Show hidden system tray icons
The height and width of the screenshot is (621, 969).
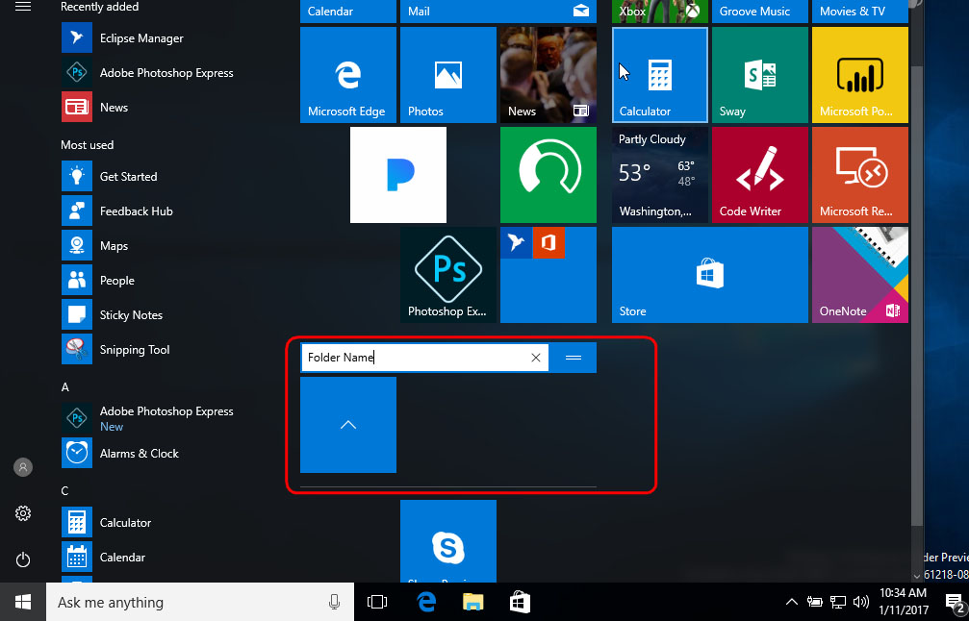coord(791,602)
